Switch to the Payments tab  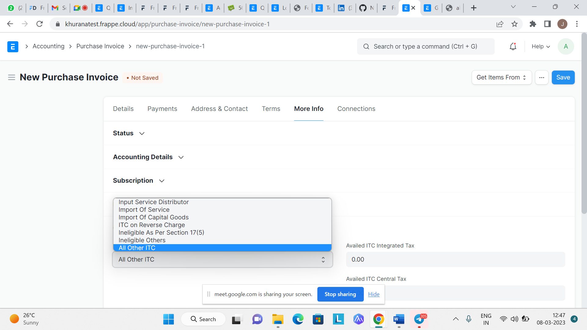pyautogui.click(x=162, y=109)
